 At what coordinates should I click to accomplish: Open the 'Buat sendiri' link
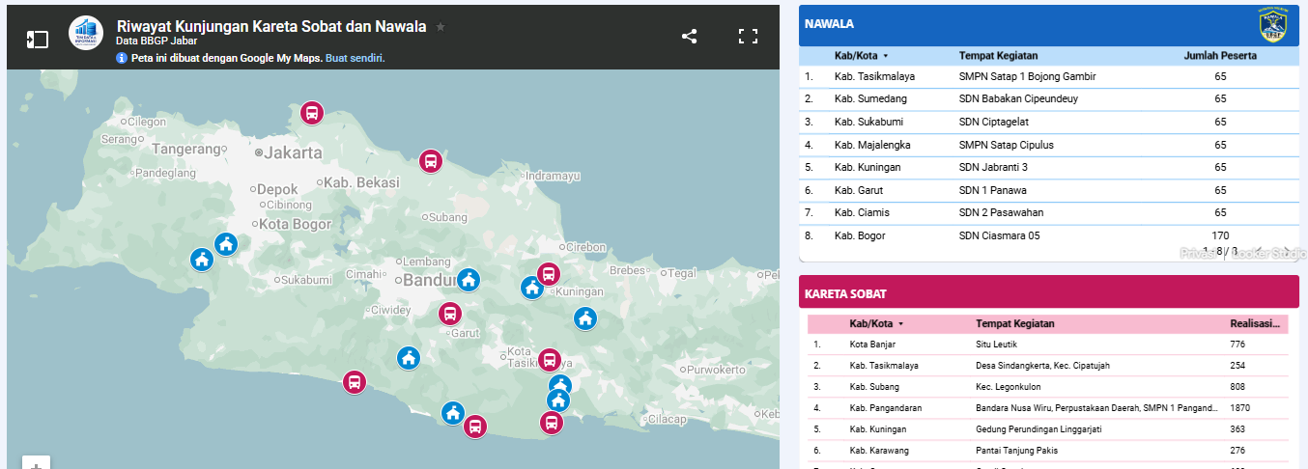point(355,58)
